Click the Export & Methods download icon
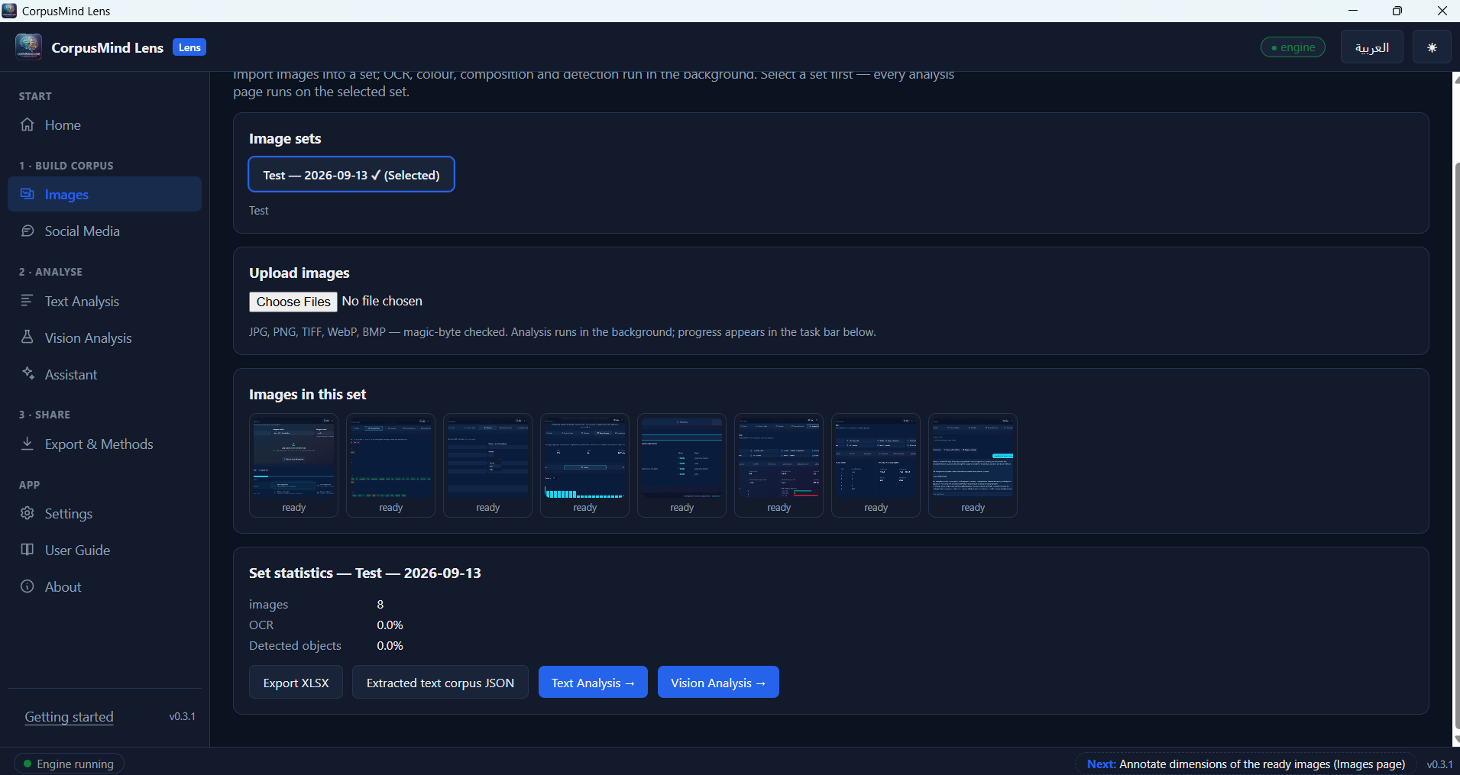Screen dimensions: 1460x775 click(28, 444)
